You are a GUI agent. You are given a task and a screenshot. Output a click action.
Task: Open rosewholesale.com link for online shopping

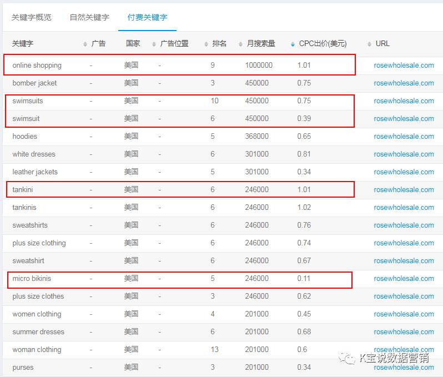tap(404, 66)
